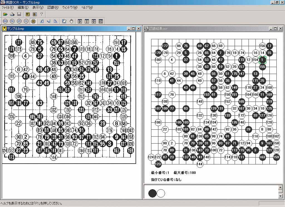This screenshot has height=207, width=285.
Task: Tile windows side by side icon
Action: pos(101,21)
